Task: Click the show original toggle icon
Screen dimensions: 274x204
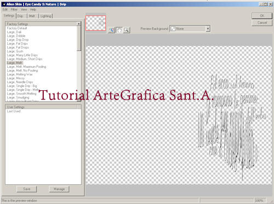Action: pyautogui.click(x=112, y=30)
